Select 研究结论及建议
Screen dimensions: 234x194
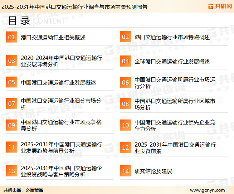coord(153,171)
